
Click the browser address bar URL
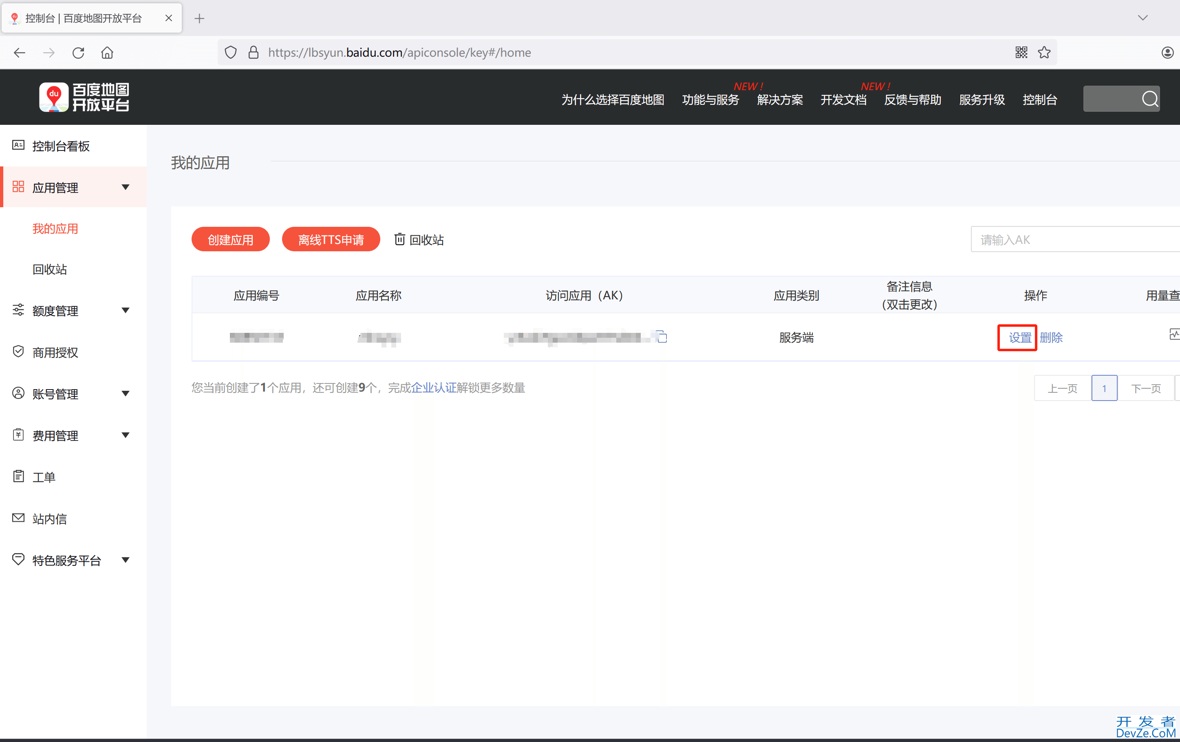pyautogui.click(x=399, y=53)
